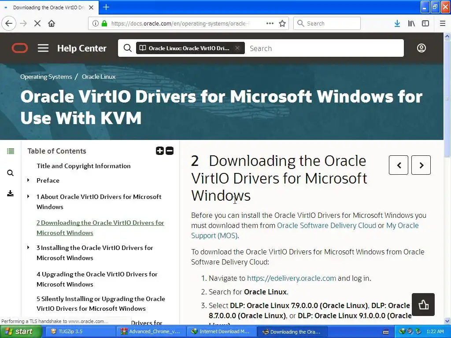Open 5 Silently Installing or Upgrading entry
451x338 pixels.
pyautogui.click(x=101, y=304)
